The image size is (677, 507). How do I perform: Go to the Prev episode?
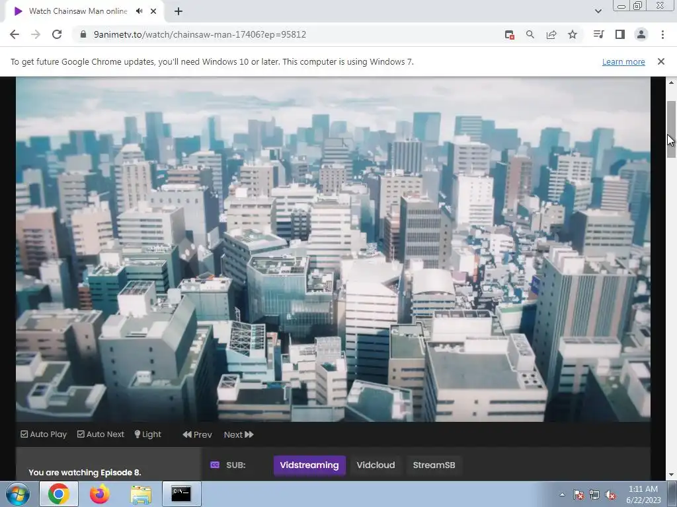tap(197, 434)
